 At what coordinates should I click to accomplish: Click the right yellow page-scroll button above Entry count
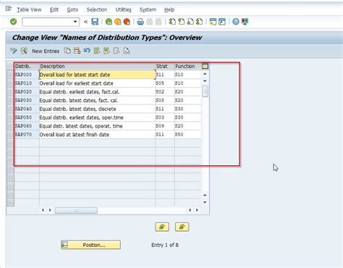[x=182, y=227]
